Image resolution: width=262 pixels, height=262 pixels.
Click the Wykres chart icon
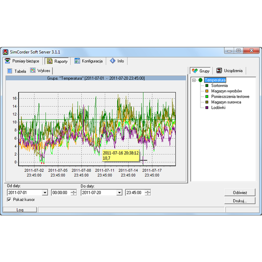[x=33, y=71]
